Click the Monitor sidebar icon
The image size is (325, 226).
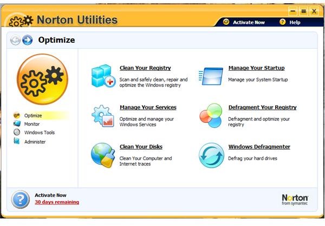17,124
